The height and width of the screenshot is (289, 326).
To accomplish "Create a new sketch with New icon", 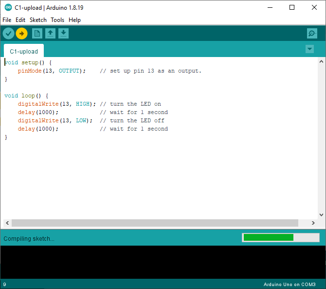I will (x=37, y=33).
